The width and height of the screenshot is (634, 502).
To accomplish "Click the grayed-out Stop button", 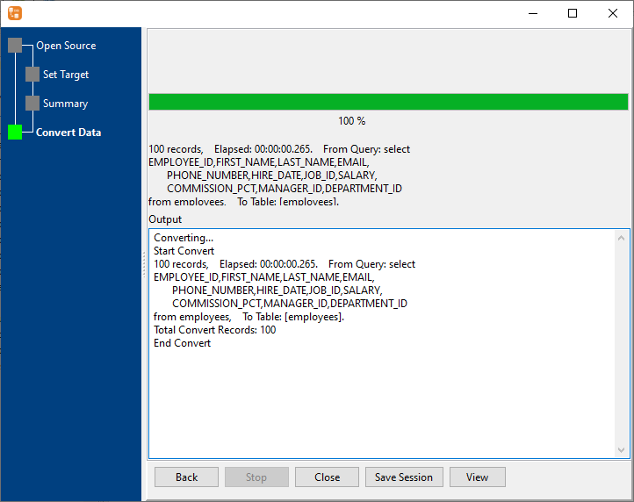I will 256,477.
